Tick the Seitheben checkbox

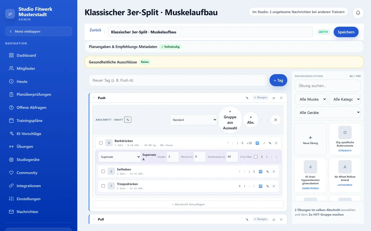pos(103,171)
